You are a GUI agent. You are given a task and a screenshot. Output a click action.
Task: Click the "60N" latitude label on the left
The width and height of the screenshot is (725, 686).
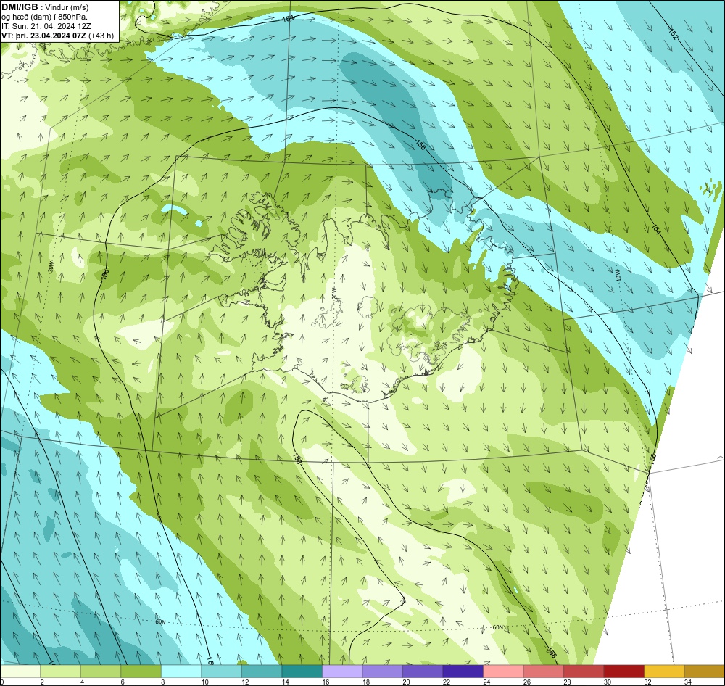coord(160,622)
